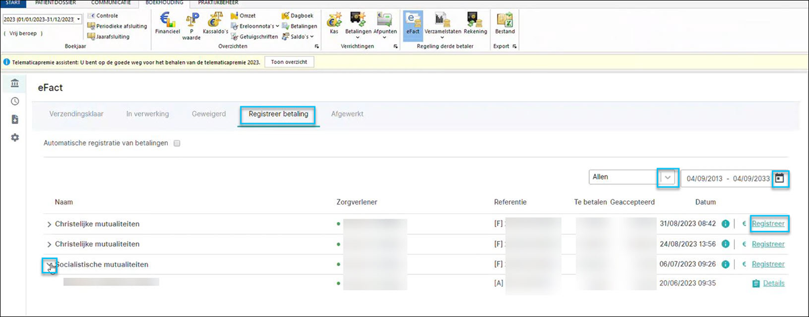Open the Allen filter dropdown
809x317 pixels.
coord(668,178)
